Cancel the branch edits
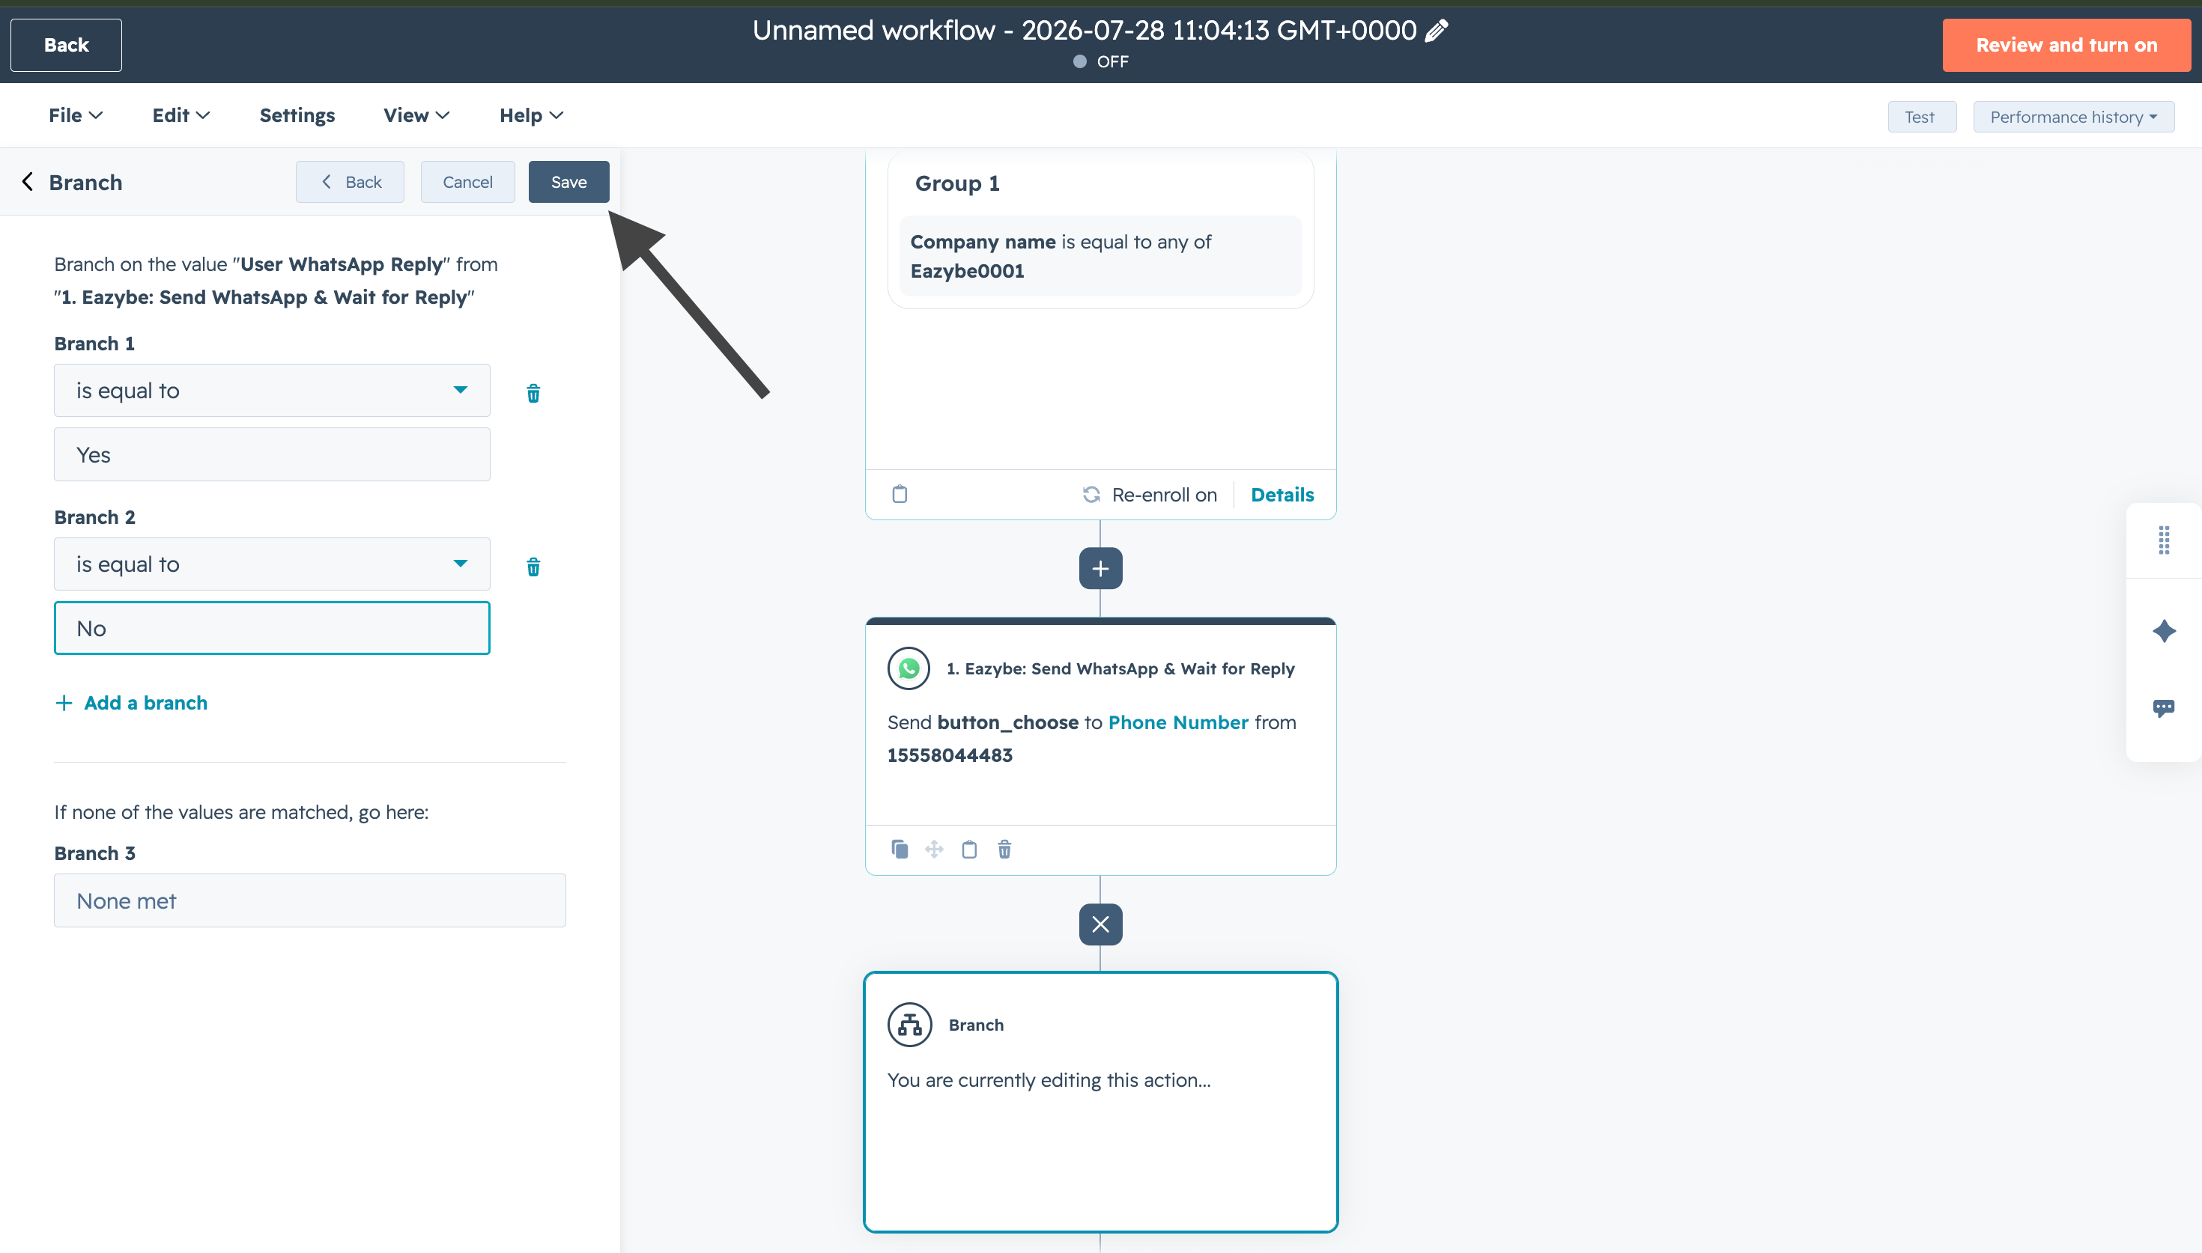Screen dimensions: 2202x1253 [467, 182]
